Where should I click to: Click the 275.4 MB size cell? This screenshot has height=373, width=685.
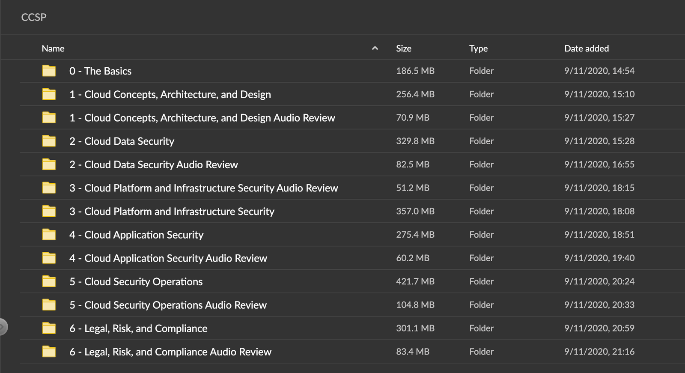coord(415,235)
